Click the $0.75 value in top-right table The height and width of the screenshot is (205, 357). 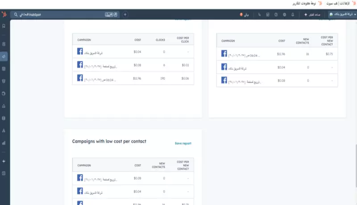[x=329, y=54]
